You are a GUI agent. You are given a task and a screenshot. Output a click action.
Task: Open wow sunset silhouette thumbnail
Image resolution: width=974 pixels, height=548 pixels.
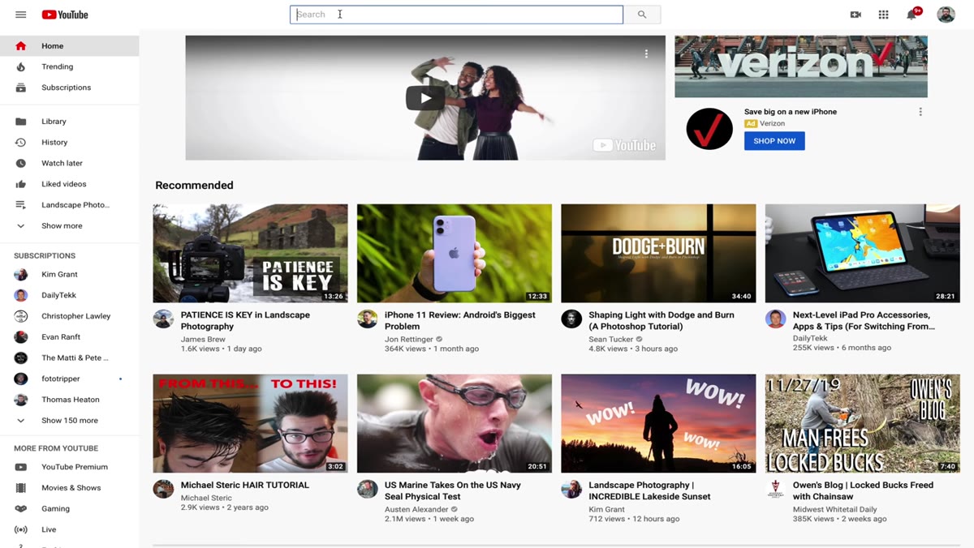click(658, 423)
